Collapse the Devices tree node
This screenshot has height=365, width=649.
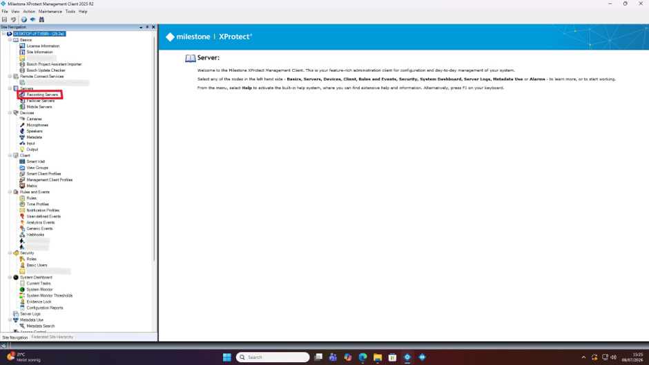coord(10,112)
